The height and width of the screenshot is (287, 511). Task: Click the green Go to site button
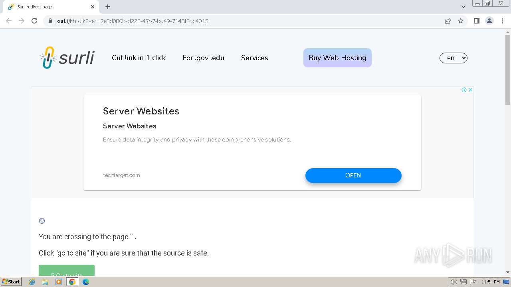point(67,270)
